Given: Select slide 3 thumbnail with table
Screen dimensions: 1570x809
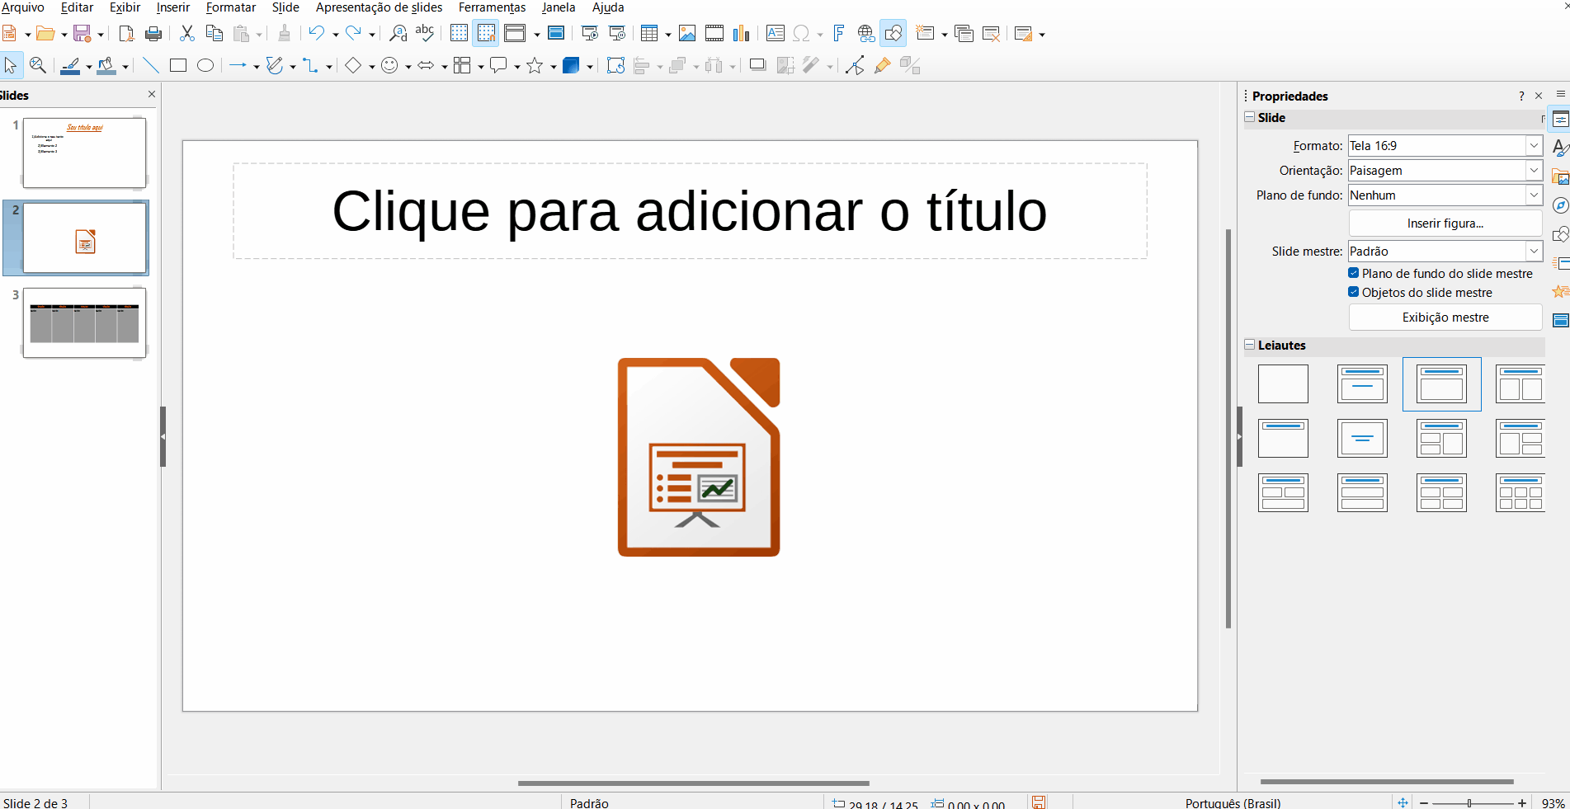Looking at the screenshot, I should coord(84,322).
